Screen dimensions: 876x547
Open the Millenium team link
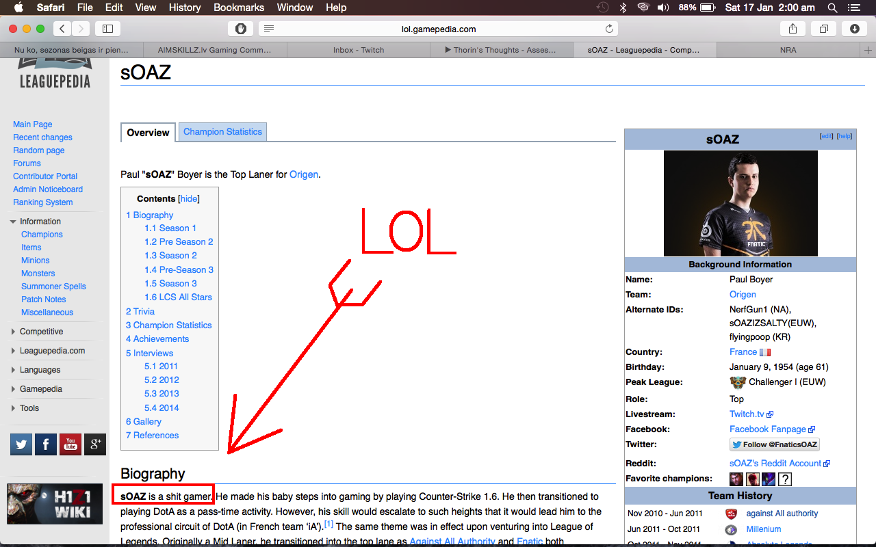pyautogui.click(x=764, y=529)
